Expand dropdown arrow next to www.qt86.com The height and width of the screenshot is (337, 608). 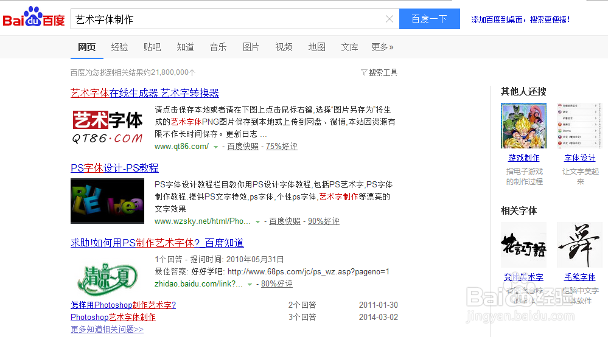click(215, 147)
